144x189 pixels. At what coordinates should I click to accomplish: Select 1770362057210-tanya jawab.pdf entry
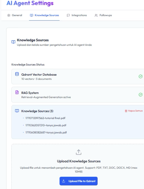coord(46,125)
